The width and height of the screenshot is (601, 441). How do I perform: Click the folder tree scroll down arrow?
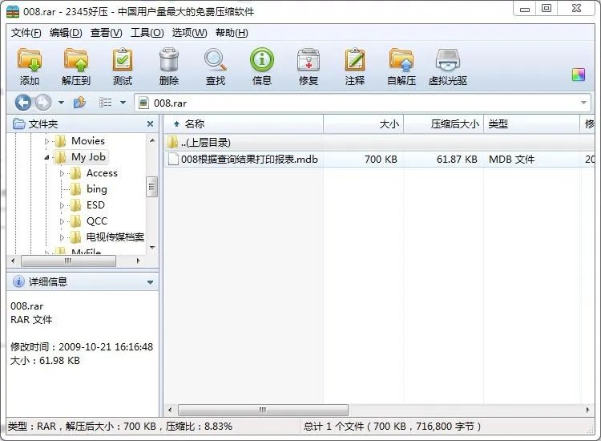[152, 248]
